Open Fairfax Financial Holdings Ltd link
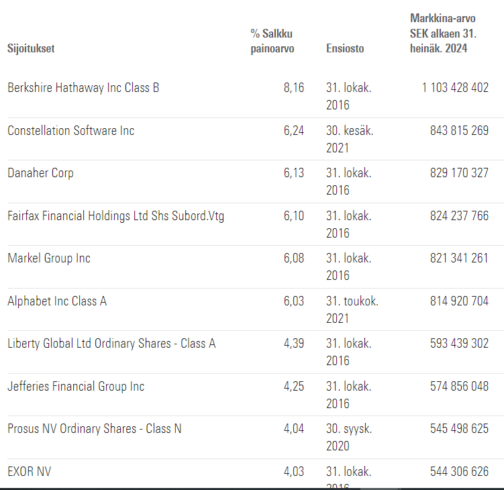Image resolution: width=504 pixels, height=490 pixels. (115, 216)
